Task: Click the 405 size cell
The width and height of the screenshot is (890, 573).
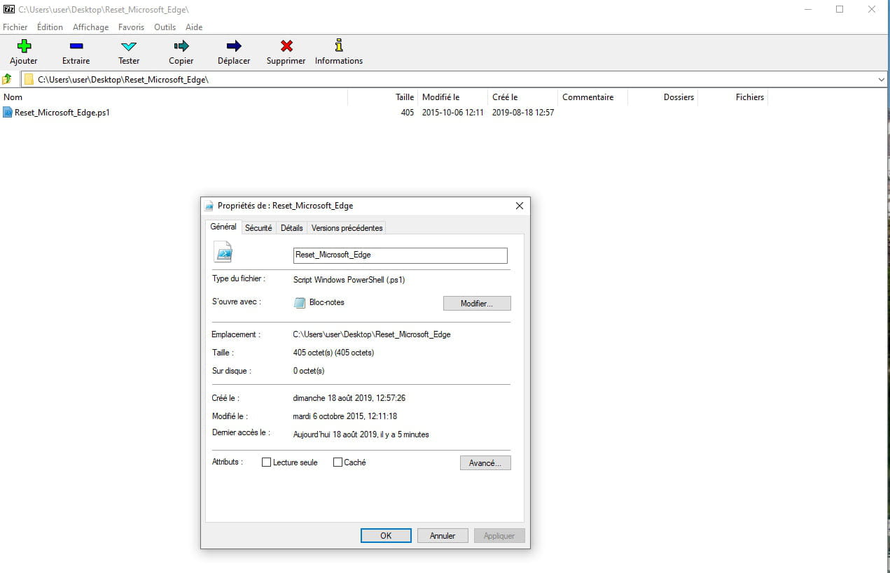Action: (x=407, y=113)
